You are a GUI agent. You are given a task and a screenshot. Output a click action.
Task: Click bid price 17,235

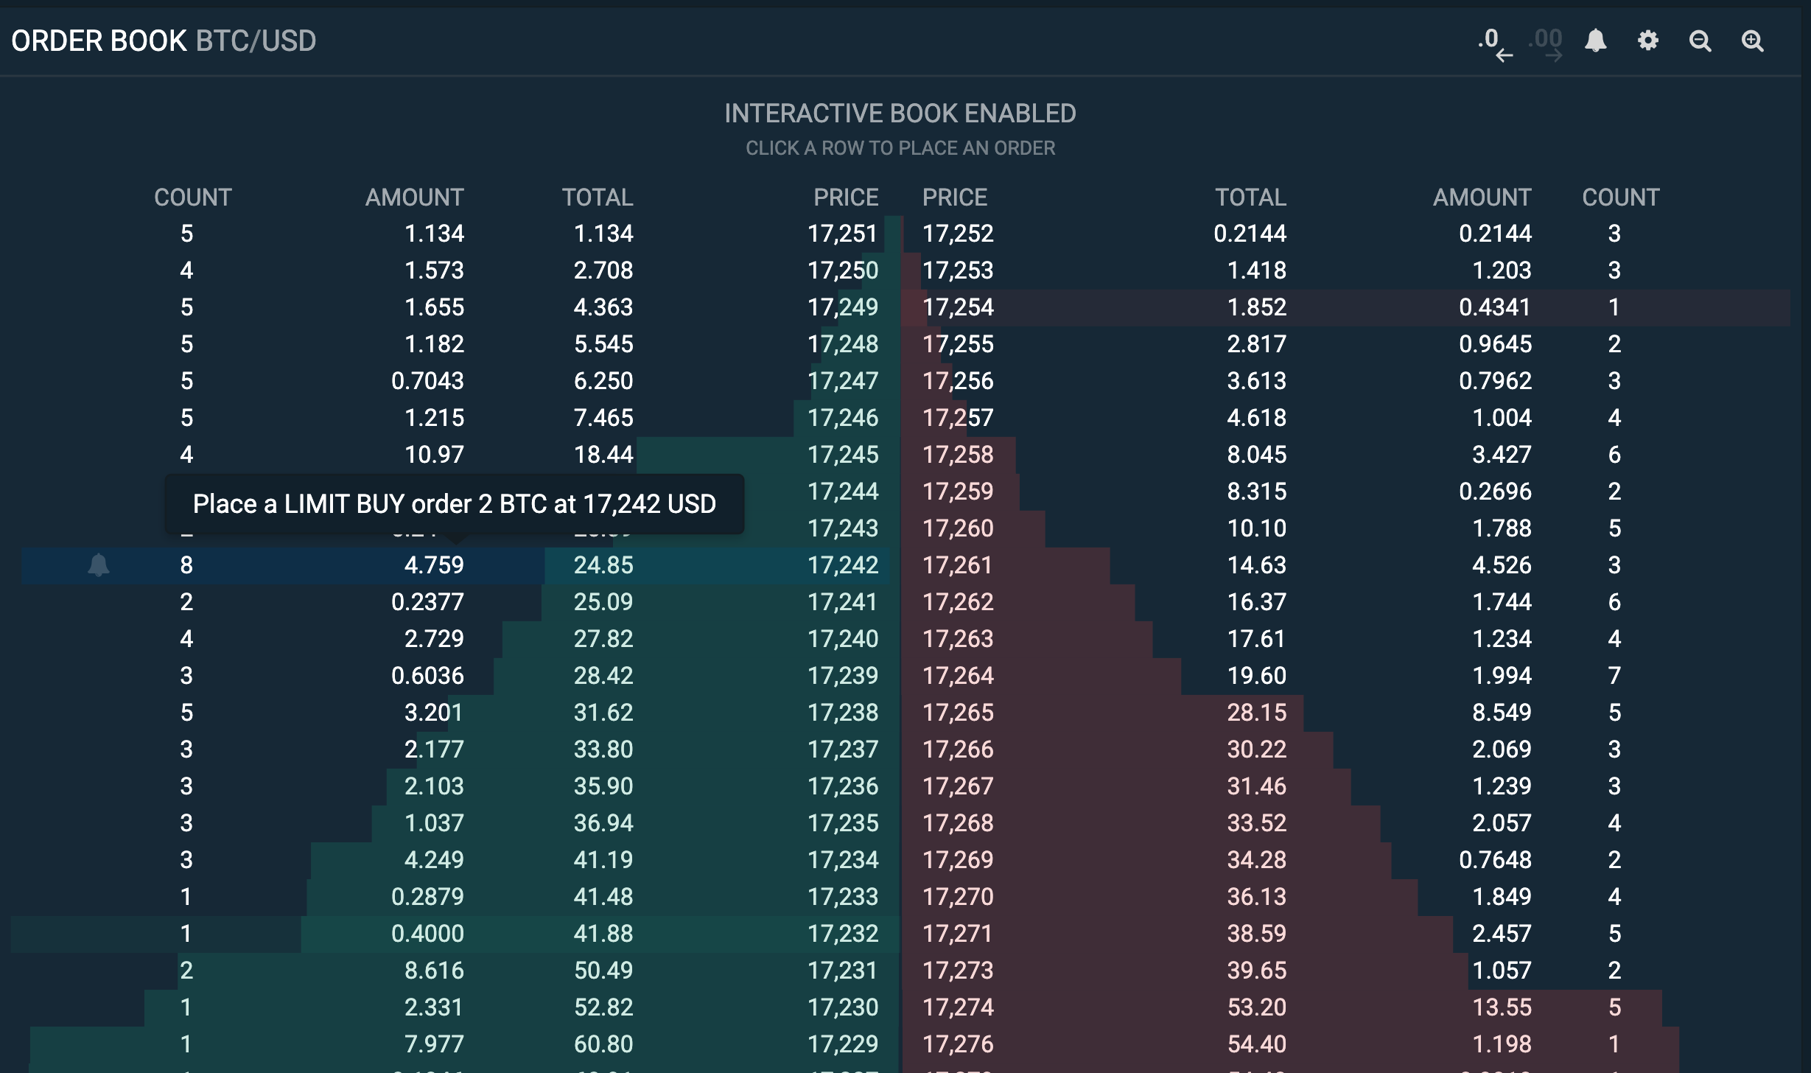point(842,823)
